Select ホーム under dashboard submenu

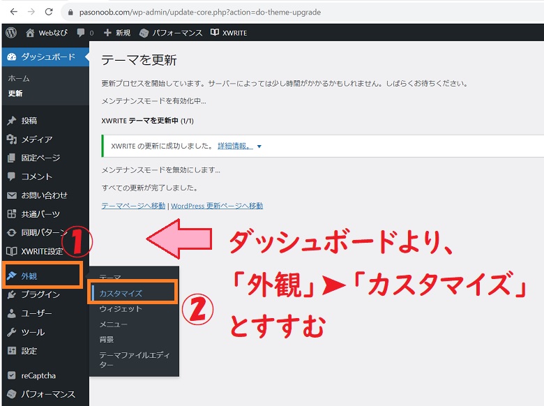(19, 79)
